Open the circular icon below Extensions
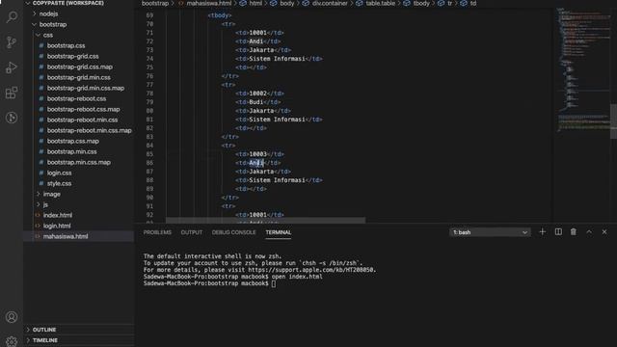The image size is (617, 347). [x=12, y=118]
